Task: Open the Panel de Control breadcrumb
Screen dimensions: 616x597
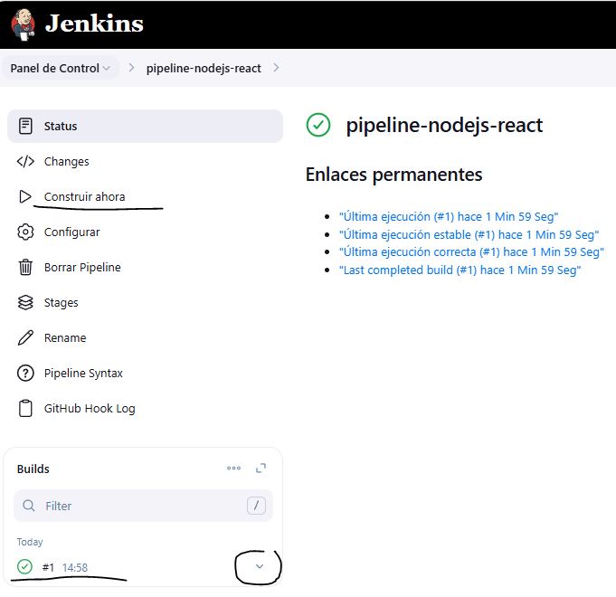Action: click(54, 69)
